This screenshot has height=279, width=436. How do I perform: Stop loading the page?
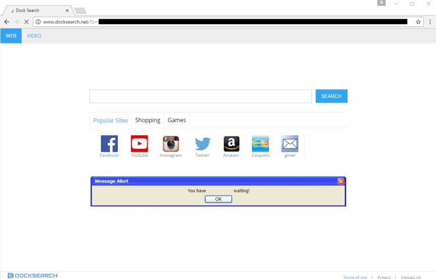click(26, 22)
